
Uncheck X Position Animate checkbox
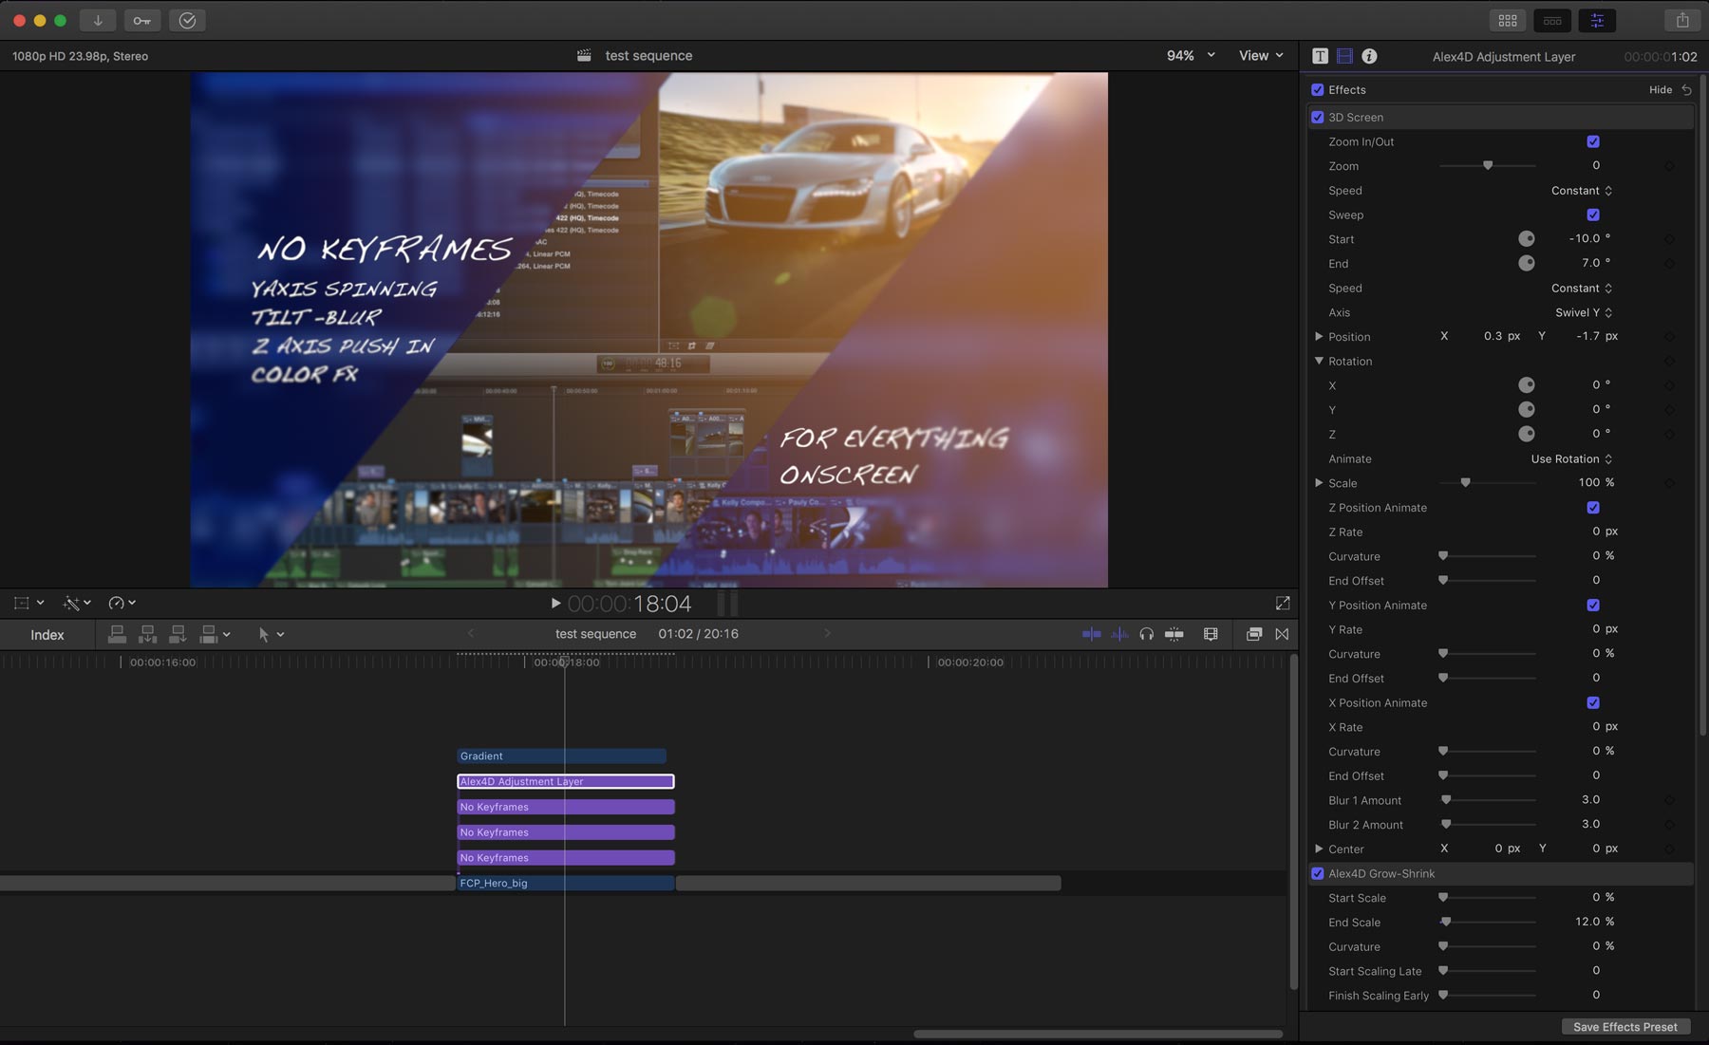point(1593,702)
